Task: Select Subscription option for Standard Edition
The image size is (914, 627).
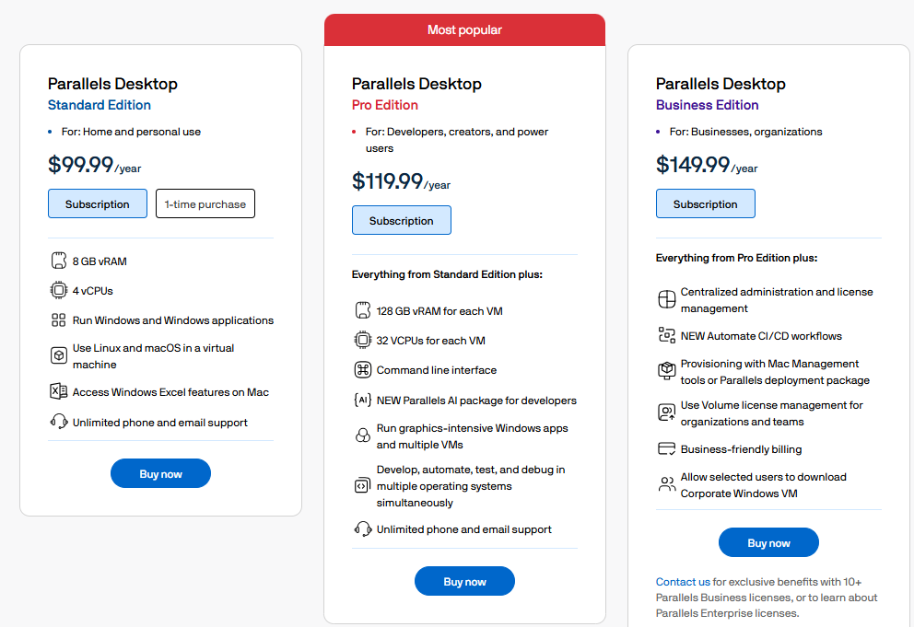Action: (x=98, y=203)
